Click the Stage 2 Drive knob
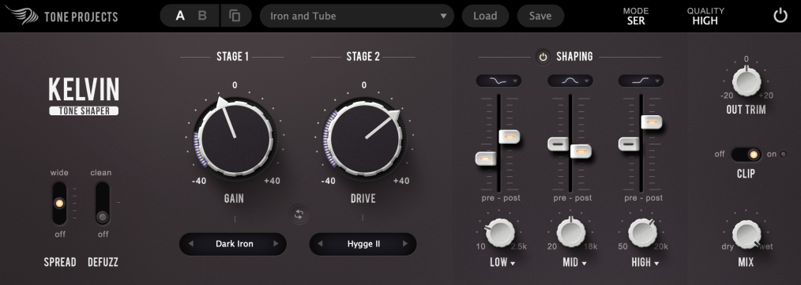Image resolution: width=801 pixels, height=285 pixels. click(365, 137)
